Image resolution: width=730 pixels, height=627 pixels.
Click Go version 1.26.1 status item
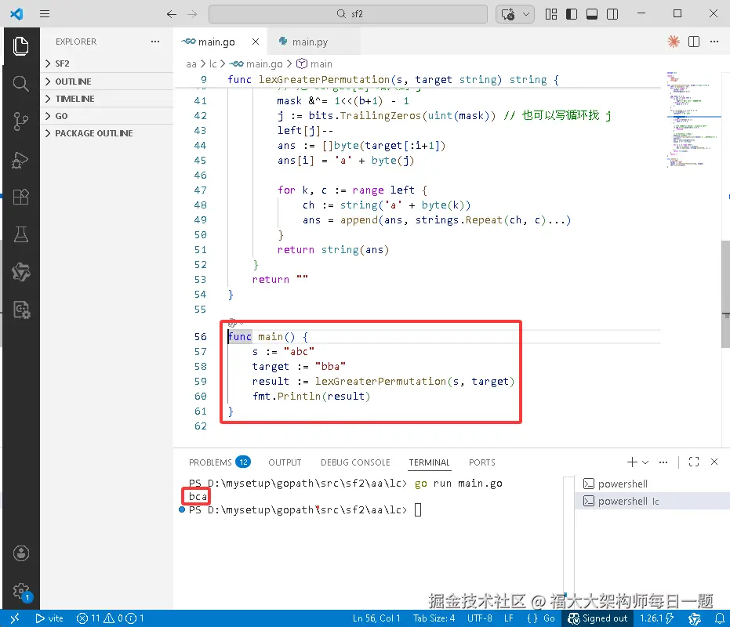656,618
